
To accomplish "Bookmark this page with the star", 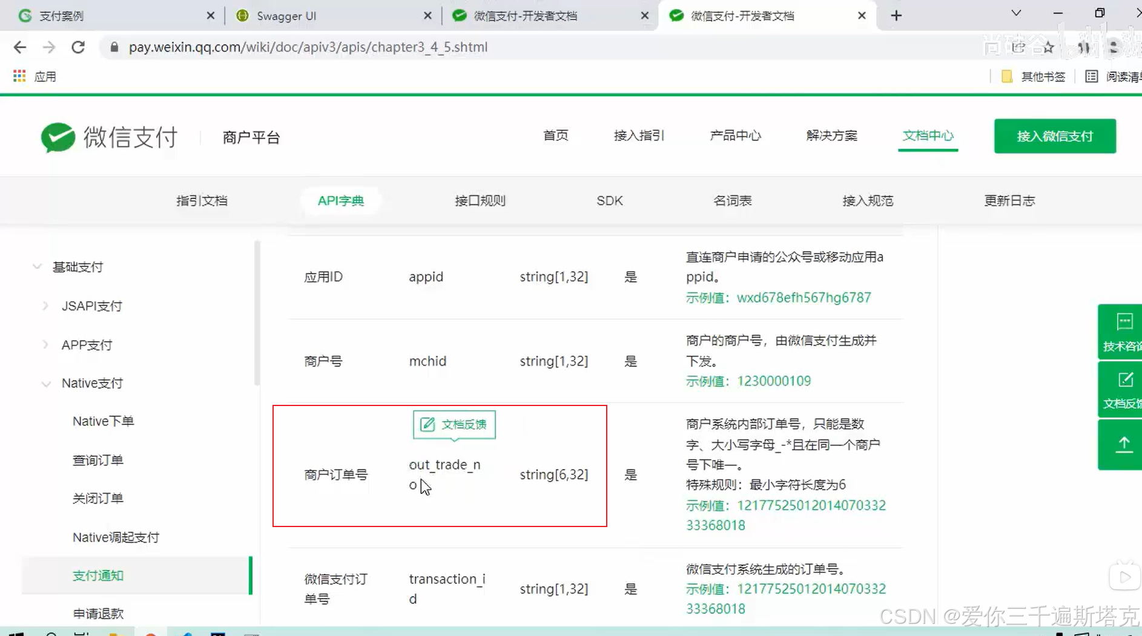I will 1048,47.
